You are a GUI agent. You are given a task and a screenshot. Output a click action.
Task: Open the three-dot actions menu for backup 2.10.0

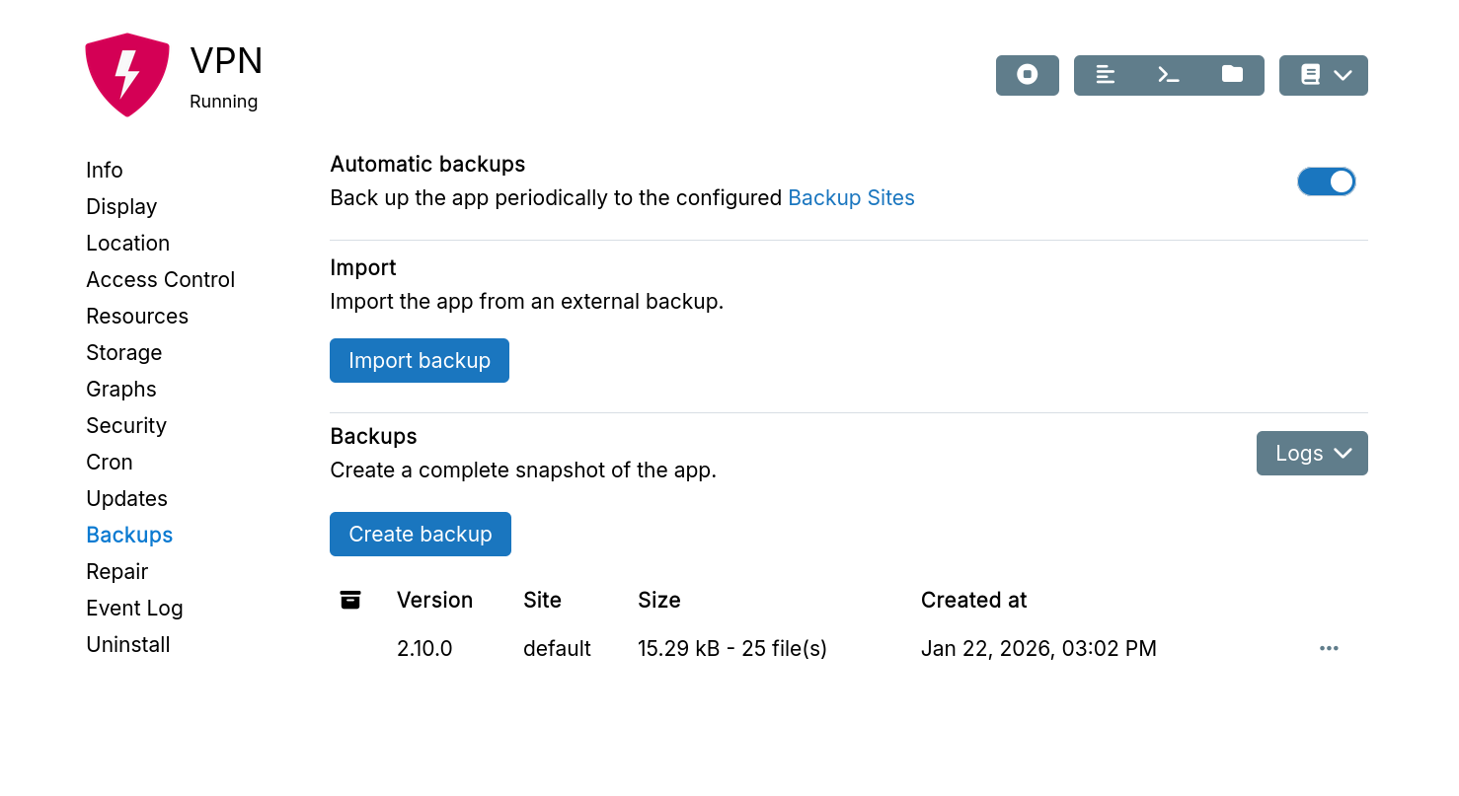pyautogui.click(x=1329, y=648)
